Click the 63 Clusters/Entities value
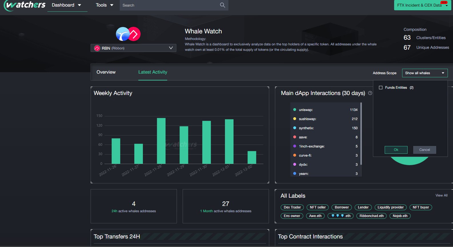Image resolution: width=453 pixels, height=247 pixels. [x=407, y=38]
